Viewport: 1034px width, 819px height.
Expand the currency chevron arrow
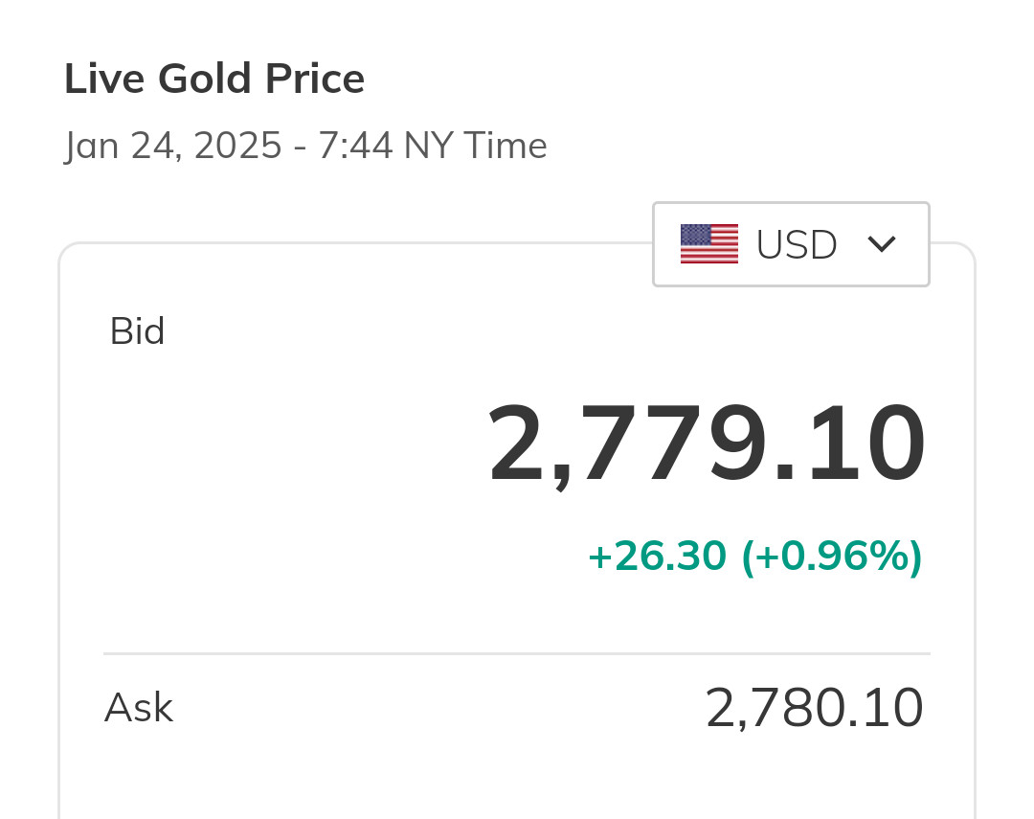(881, 244)
